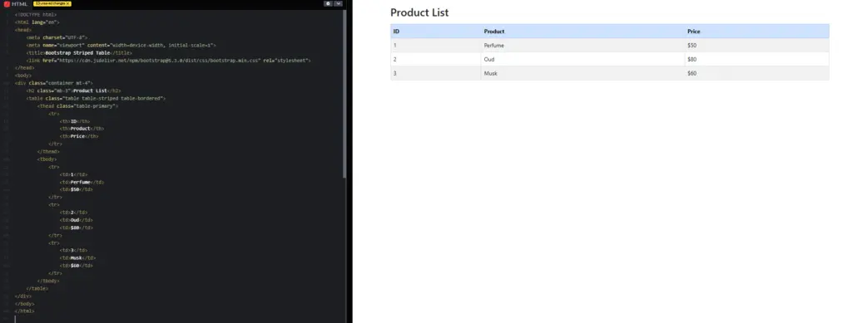852x323 pixels.
Task: Click the title 'Bootstrap Striped Table' code line
Action: point(79,53)
